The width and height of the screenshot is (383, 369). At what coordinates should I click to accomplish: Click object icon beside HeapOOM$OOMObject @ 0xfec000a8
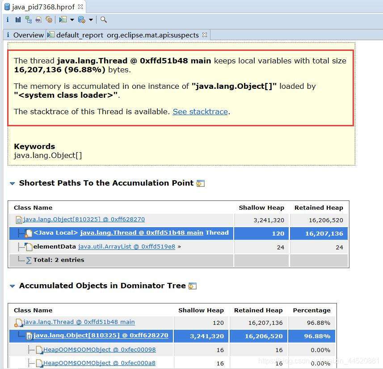coord(39,363)
